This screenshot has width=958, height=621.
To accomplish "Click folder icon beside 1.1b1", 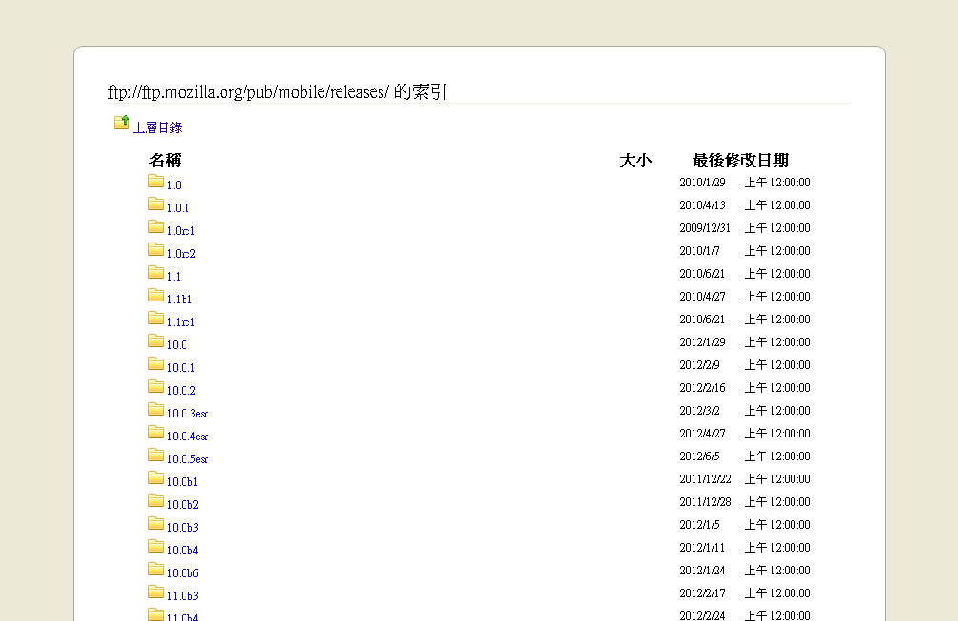I will [156, 295].
